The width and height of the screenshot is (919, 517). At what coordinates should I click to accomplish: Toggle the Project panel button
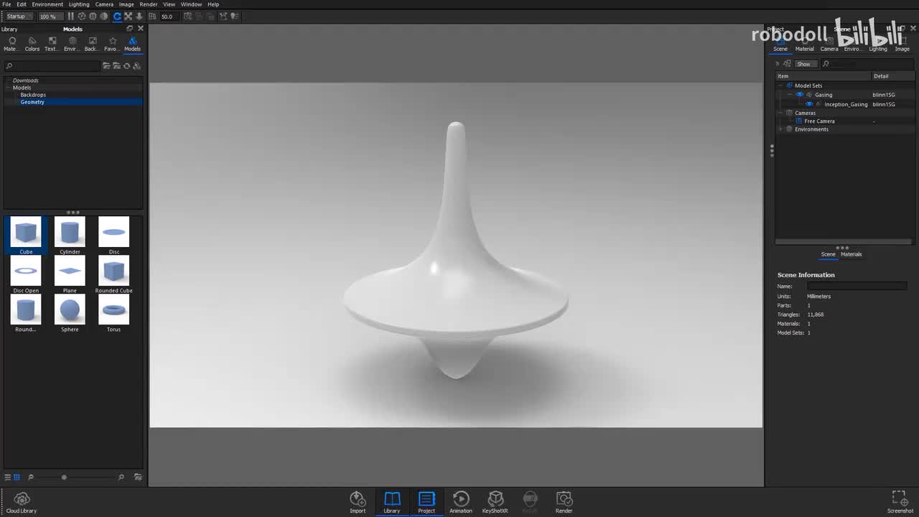426,502
